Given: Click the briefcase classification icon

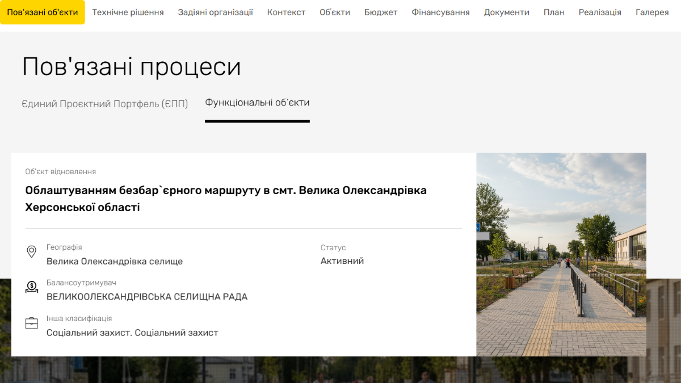Looking at the screenshot, I should coord(32,323).
